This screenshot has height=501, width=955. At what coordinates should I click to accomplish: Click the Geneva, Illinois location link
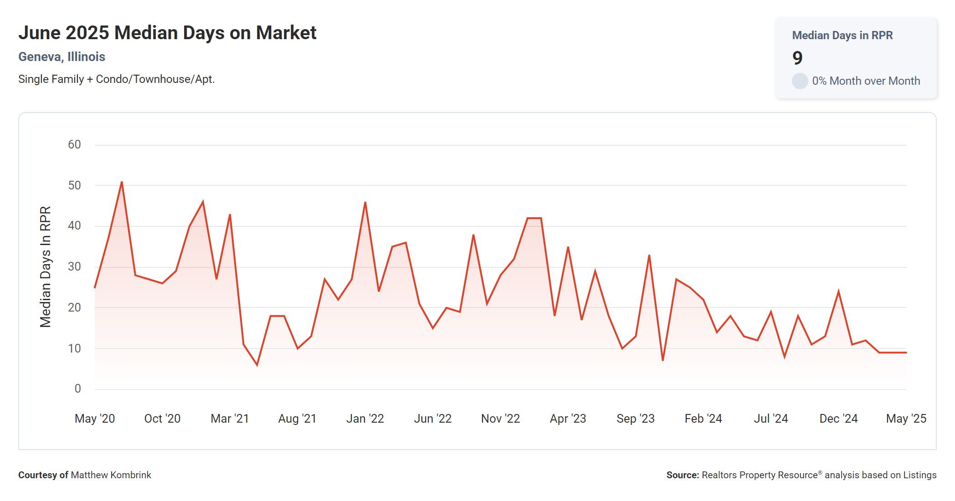(x=62, y=57)
